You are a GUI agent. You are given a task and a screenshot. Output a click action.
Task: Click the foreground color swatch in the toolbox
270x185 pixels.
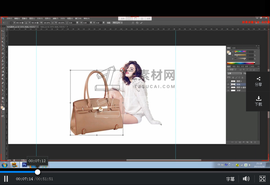pyautogui.click(x=2, y=107)
